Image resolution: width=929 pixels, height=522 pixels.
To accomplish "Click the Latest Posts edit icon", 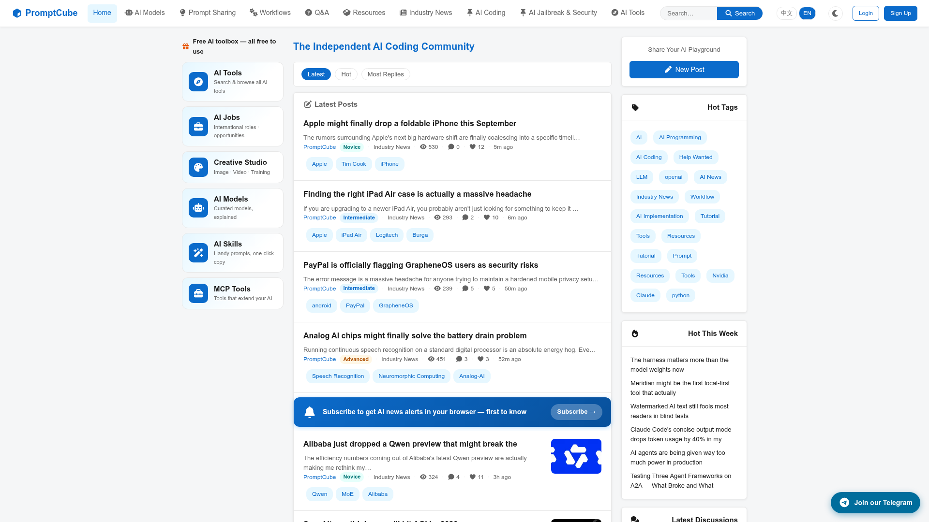I will point(307,104).
